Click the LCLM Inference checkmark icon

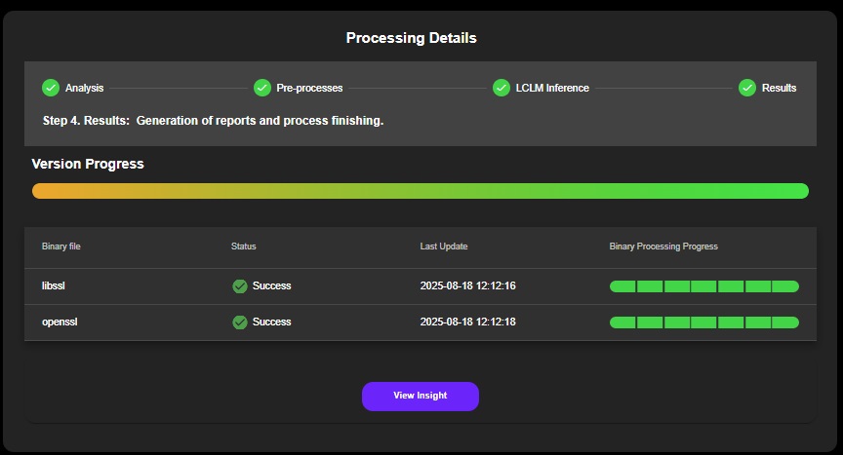pos(502,88)
